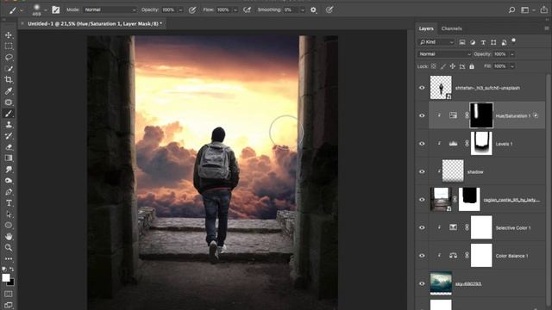Click the share icon at top right
Image resolution: width=552 pixels, height=310 pixels.
pyautogui.click(x=544, y=9)
